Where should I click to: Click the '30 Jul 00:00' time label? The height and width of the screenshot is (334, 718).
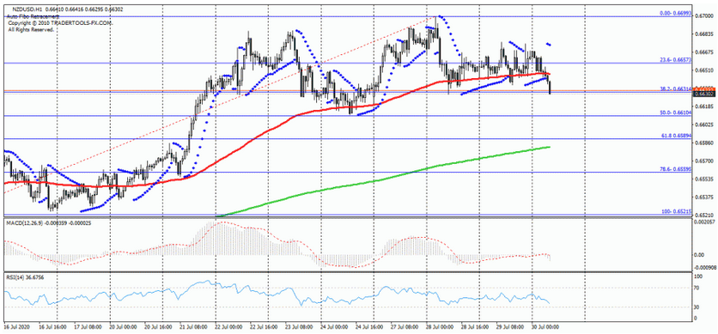[x=546, y=326]
